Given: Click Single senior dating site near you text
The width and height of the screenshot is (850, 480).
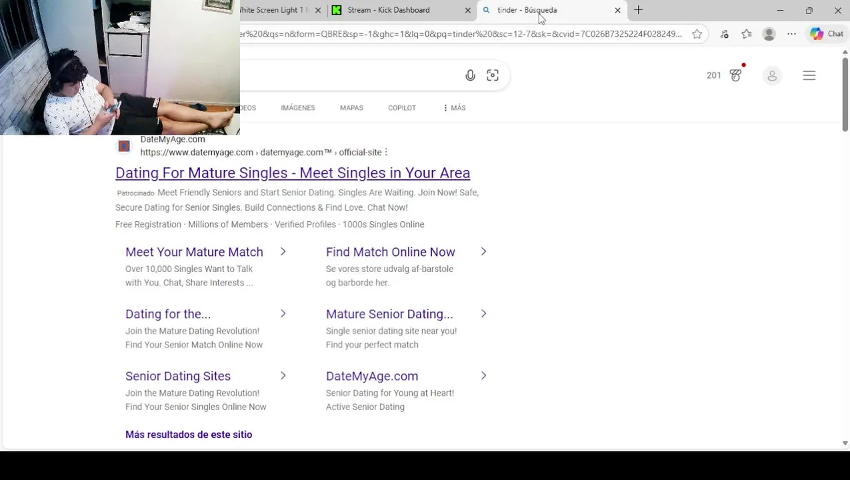Looking at the screenshot, I should coord(391,331).
